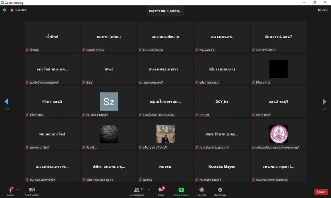Viewport: 331px width, 198px height.
Task: Open the View layout menu
Action: [323, 10]
